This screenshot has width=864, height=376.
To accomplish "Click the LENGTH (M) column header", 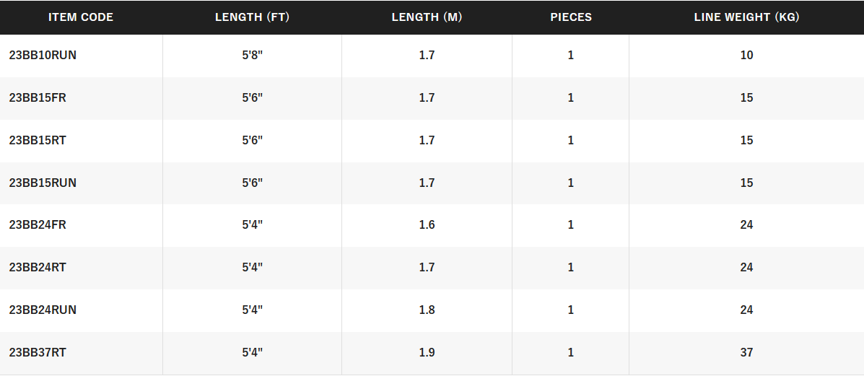I will [x=427, y=17].
